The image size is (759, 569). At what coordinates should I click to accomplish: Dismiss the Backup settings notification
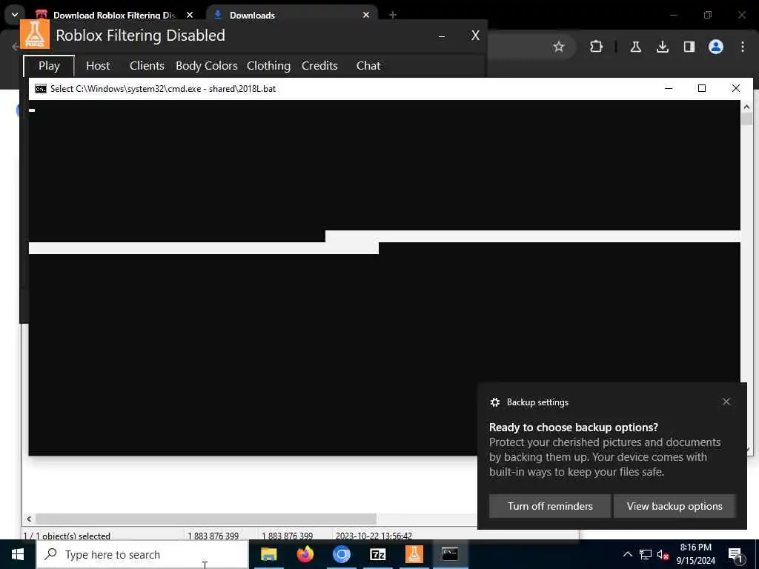tap(726, 402)
